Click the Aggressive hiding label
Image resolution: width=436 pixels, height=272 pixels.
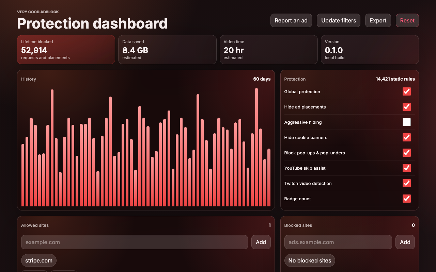(x=303, y=122)
